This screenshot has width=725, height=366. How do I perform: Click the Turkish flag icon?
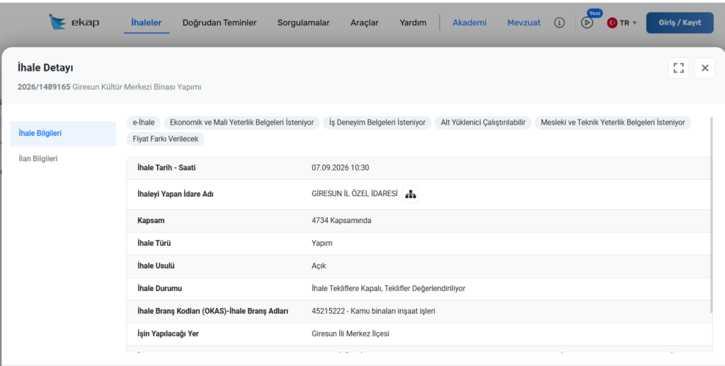[x=612, y=23]
